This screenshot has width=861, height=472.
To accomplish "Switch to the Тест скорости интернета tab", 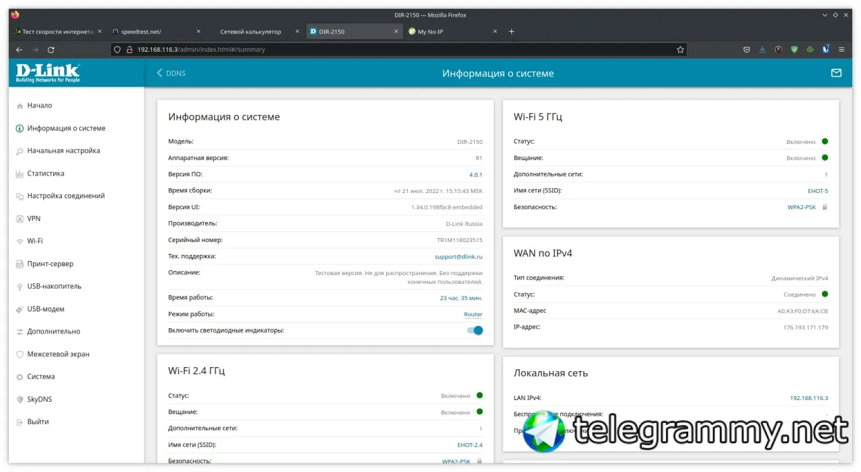I will [57, 32].
